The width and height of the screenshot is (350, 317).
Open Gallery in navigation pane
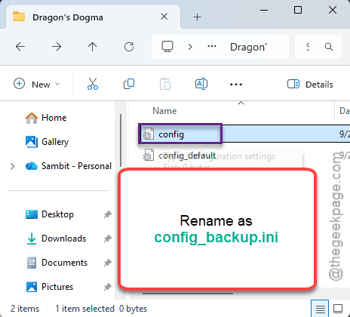coord(47,142)
